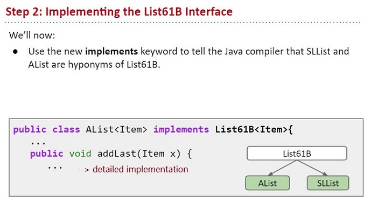Click the arrow pointing to SLList
The image size is (371, 201).
tap(312, 168)
